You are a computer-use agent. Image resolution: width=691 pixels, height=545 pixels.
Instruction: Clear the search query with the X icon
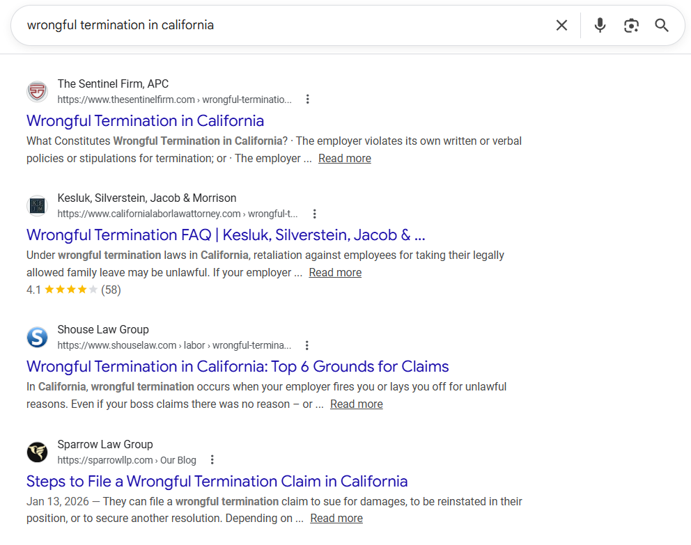pyautogui.click(x=561, y=25)
